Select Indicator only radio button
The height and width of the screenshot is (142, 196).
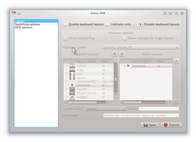[107, 24]
